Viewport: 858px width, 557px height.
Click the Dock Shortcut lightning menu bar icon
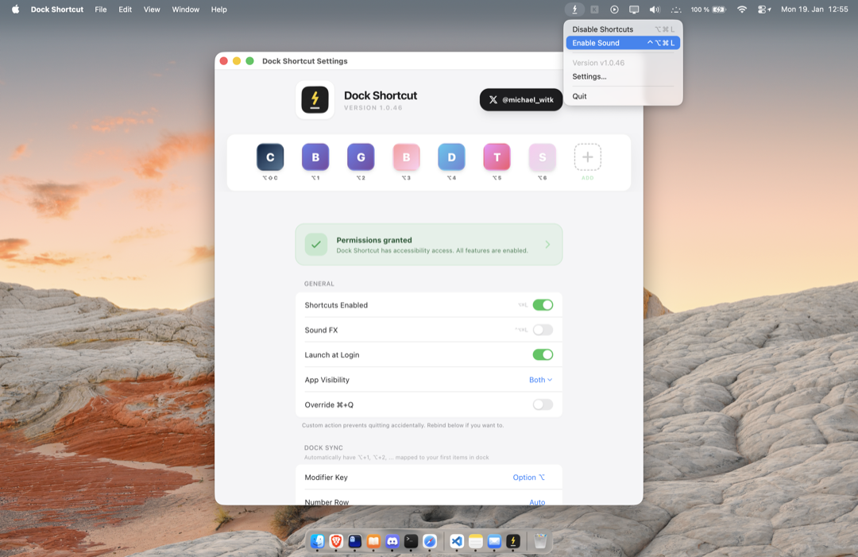574,10
